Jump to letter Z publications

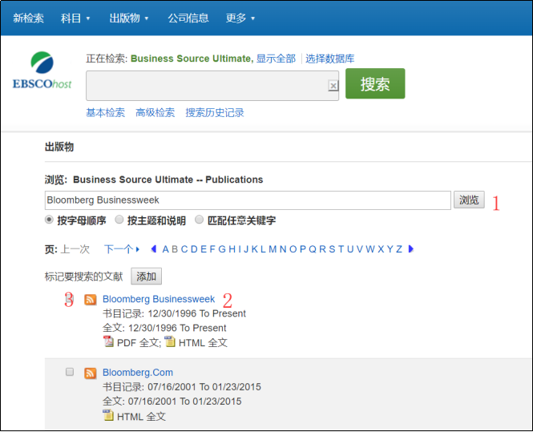tap(399, 249)
